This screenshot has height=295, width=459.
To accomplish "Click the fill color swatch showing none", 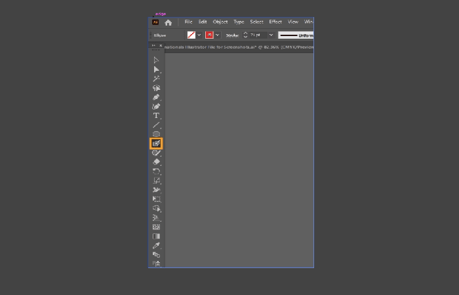I will [x=191, y=35].
